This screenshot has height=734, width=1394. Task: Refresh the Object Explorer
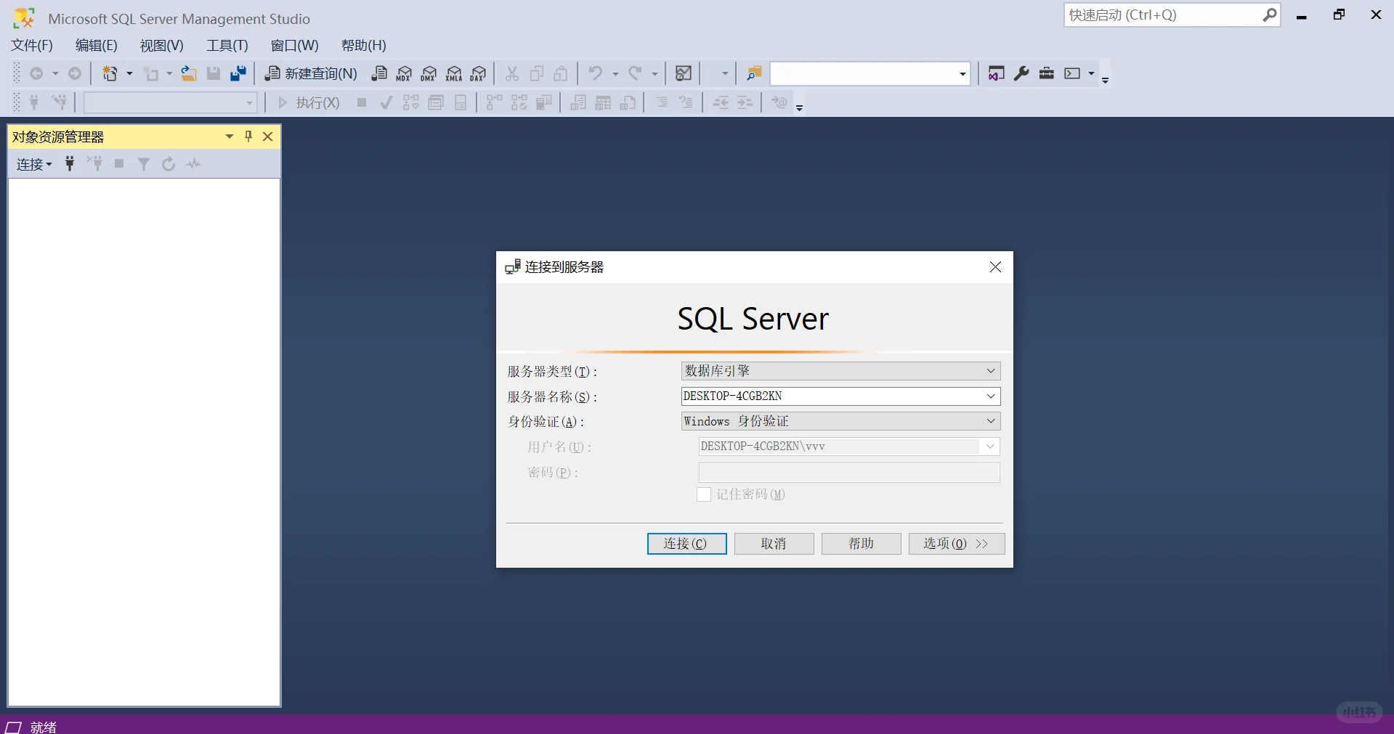[x=168, y=163]
